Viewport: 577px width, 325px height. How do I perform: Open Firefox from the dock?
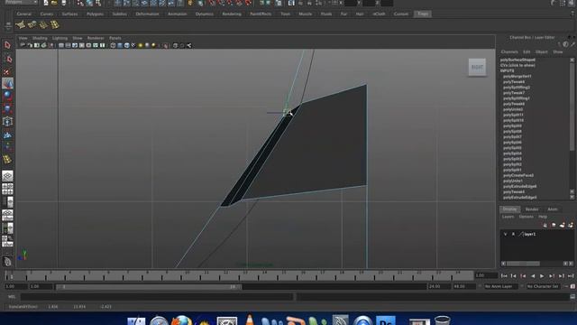click(182, 320)
